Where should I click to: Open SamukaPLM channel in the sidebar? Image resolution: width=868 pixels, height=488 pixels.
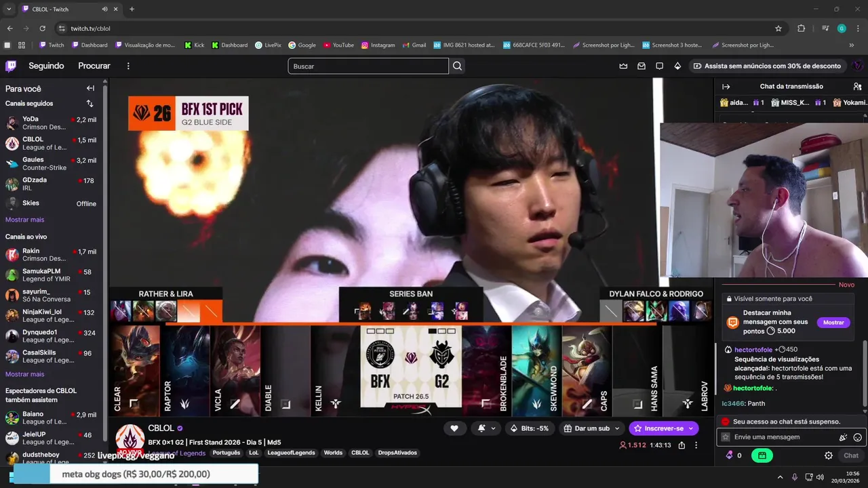pos(52,274)
